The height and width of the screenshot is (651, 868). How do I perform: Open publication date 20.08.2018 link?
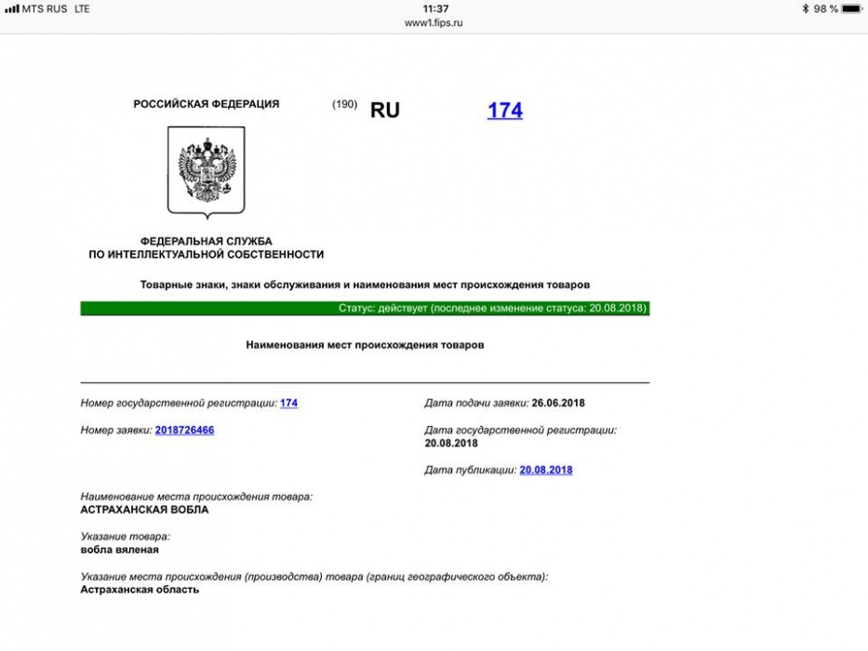coord(546,470)
